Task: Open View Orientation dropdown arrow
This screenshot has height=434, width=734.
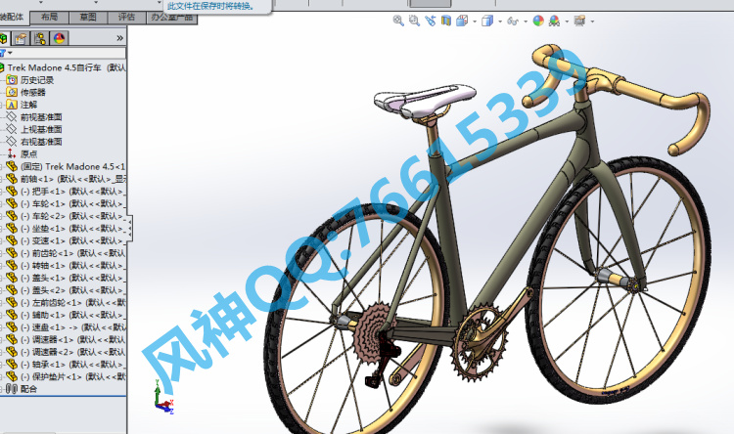Action: [475, 22]
